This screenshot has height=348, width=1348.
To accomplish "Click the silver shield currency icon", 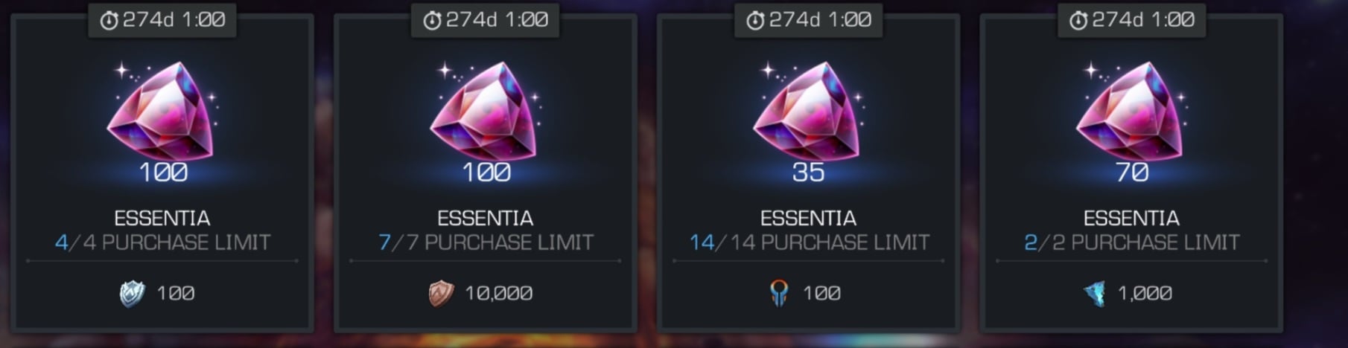I will tap(133, 294).
